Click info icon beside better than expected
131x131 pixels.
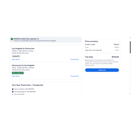38,39
